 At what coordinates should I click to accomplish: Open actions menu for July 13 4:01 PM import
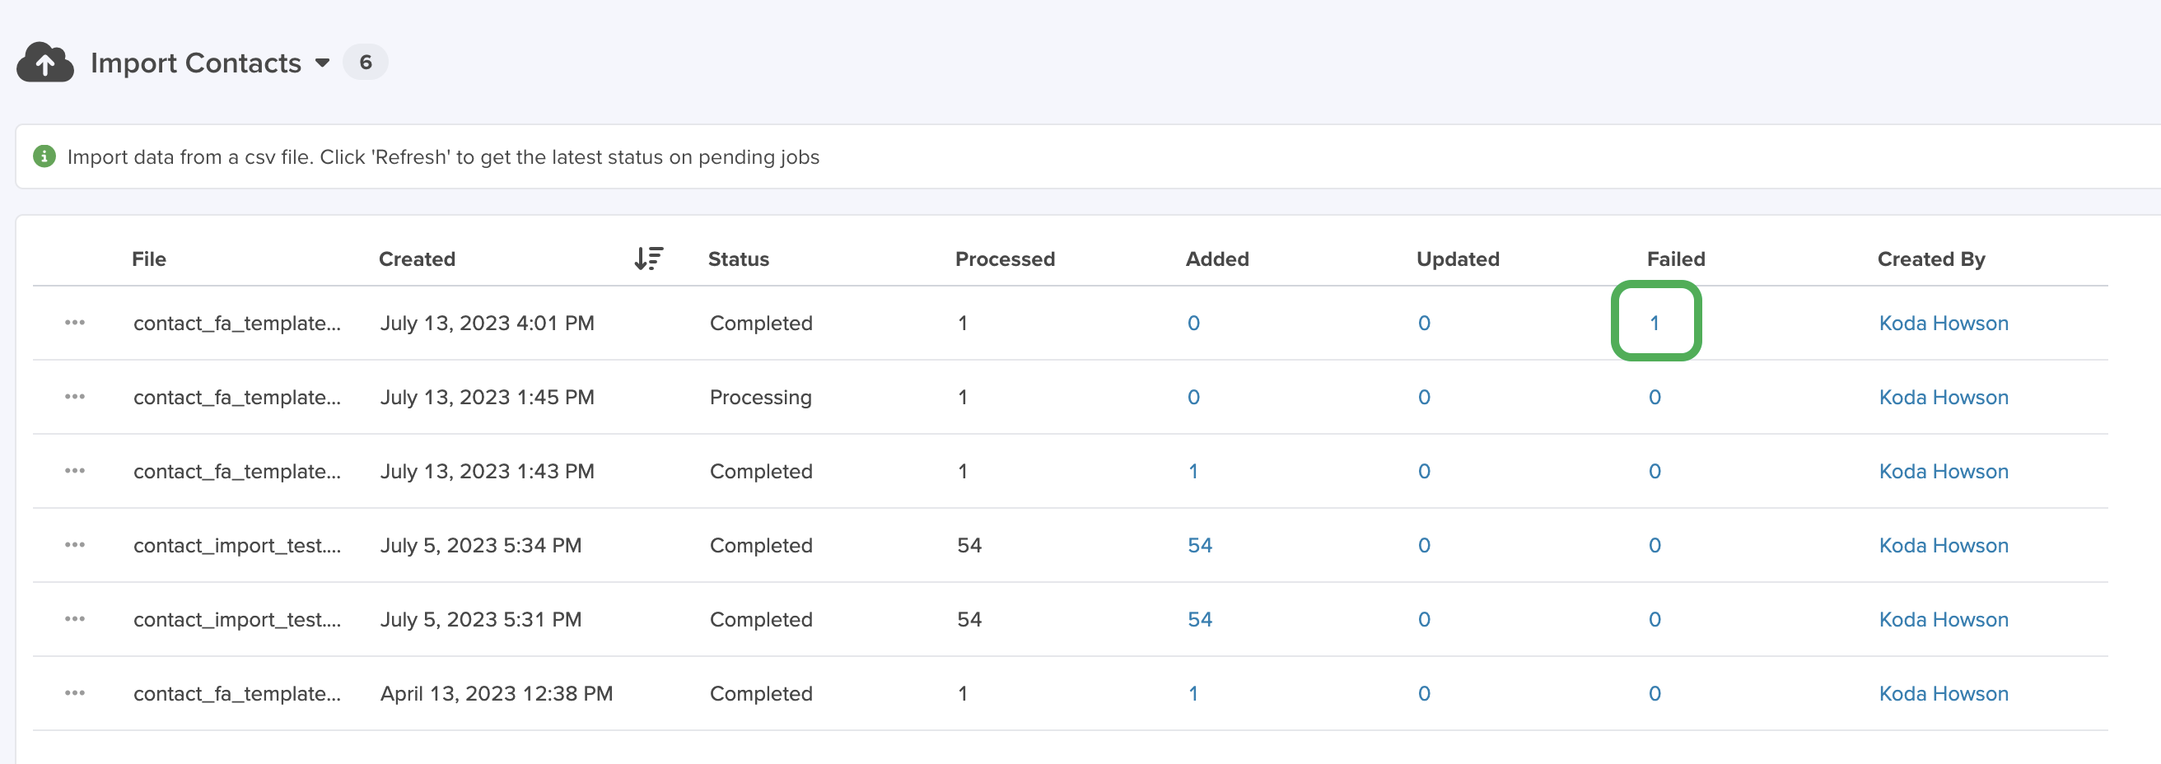coord(75,323)
